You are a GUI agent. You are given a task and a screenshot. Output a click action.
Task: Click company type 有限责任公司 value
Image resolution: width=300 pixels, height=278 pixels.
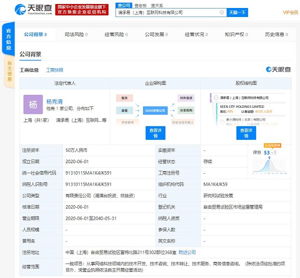[x=100, y=196]
